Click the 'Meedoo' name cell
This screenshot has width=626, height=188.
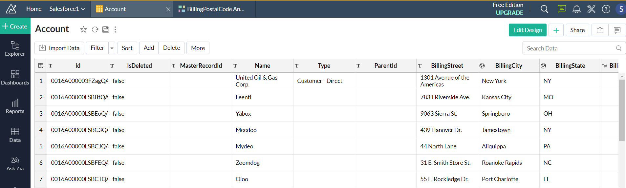coord(263,130)
